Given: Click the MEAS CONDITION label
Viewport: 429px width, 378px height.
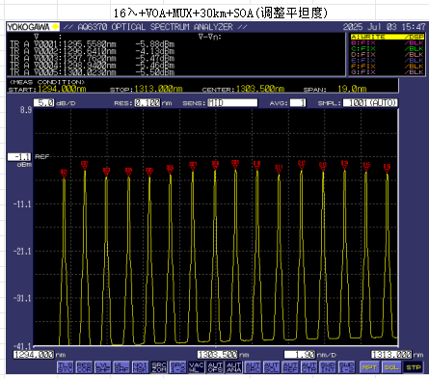Looking at the screenshot, I should (47, 82).
